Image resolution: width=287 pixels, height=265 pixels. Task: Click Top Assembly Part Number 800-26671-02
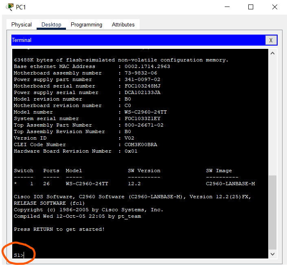144,125
